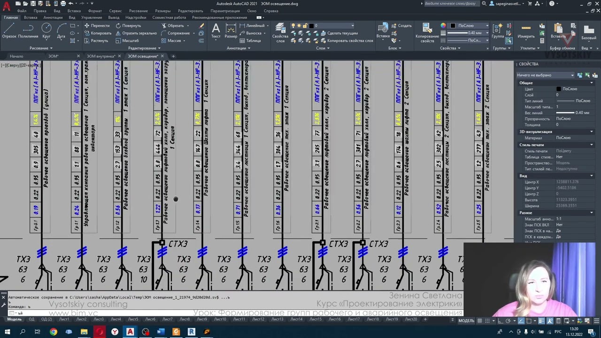This screenshot has width=601, height=338.
Task: Toggle МОДЕЛЬ model space button
Action: coord(466,320)
